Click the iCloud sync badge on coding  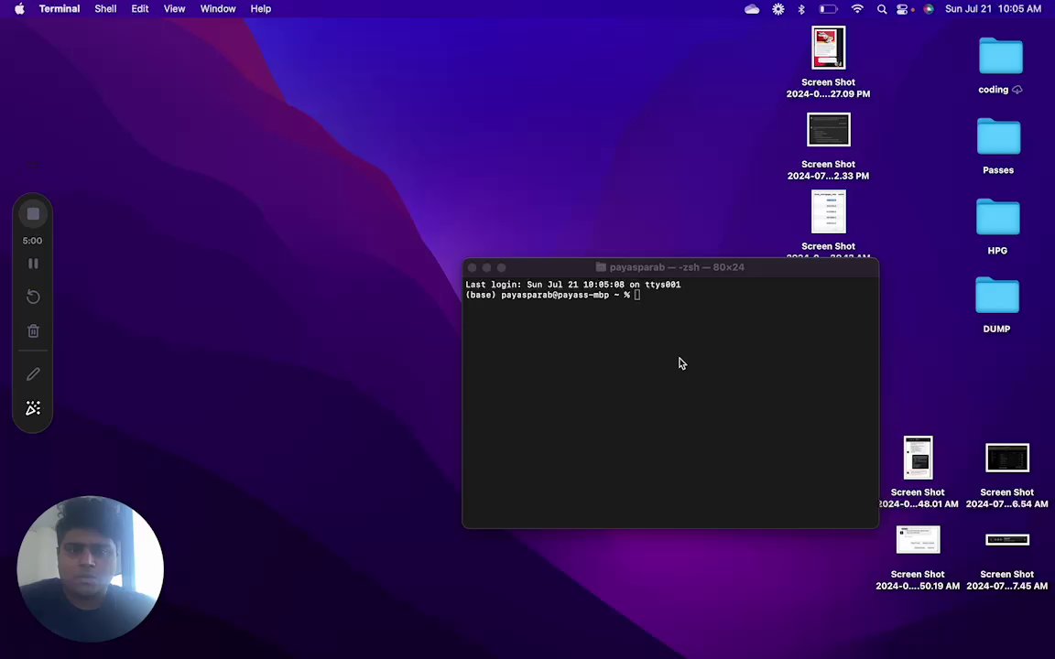click(1017, 90)
